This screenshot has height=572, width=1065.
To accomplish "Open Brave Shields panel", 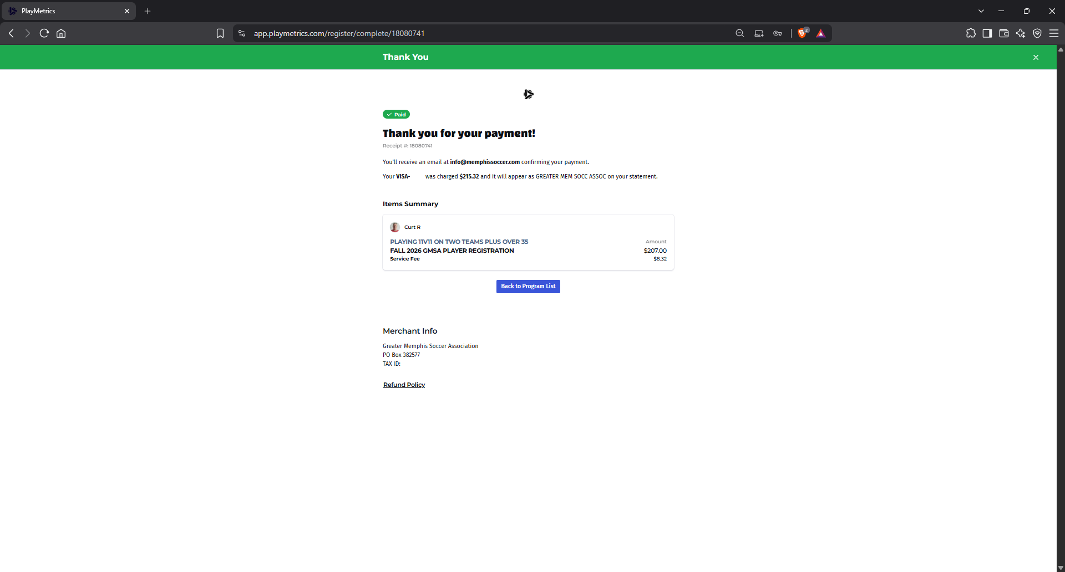I will pyautogui.click(x=803, y=33).
